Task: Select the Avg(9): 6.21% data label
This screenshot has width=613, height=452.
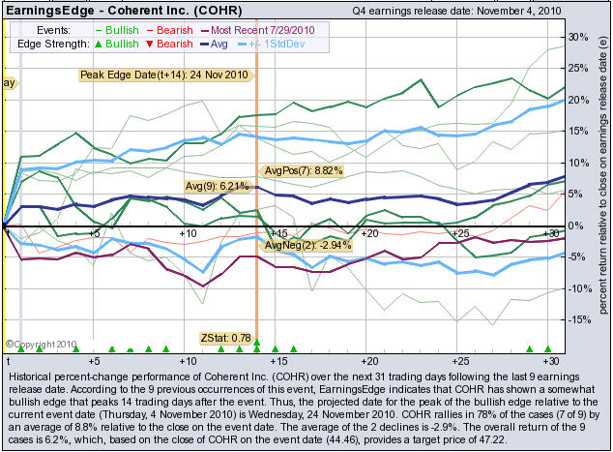Action: [218, 185]
